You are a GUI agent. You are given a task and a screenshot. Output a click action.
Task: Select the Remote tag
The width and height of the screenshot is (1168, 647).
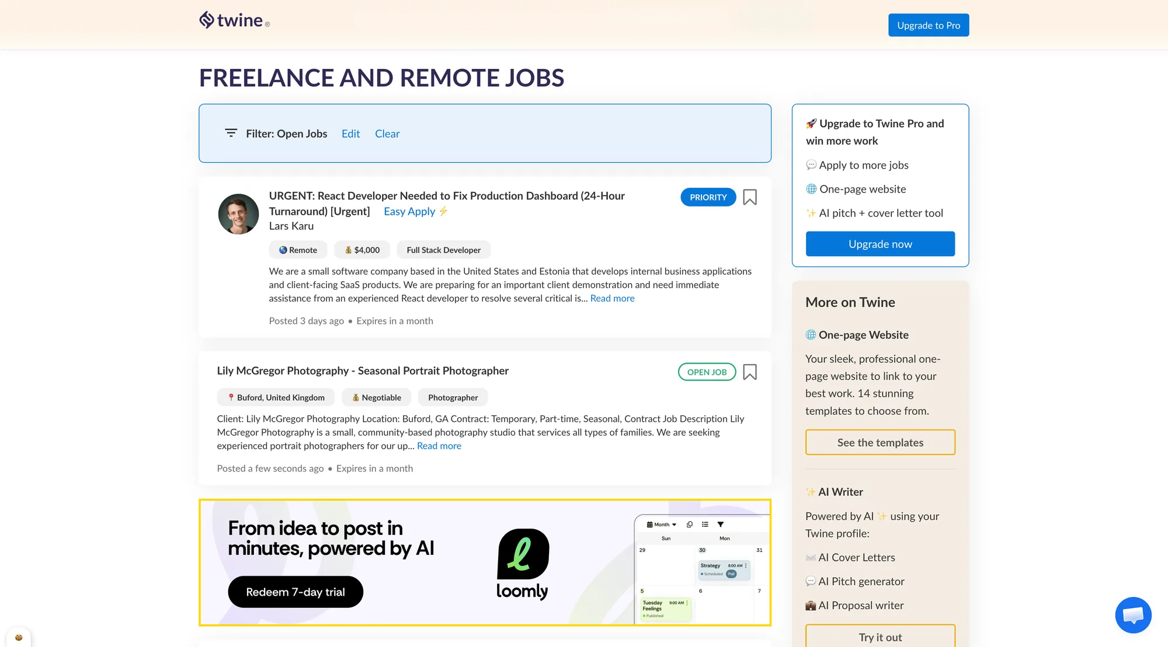click(298, 250)
